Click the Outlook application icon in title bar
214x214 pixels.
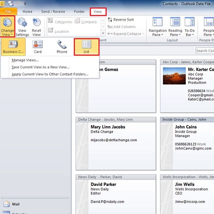coord(2,3)
